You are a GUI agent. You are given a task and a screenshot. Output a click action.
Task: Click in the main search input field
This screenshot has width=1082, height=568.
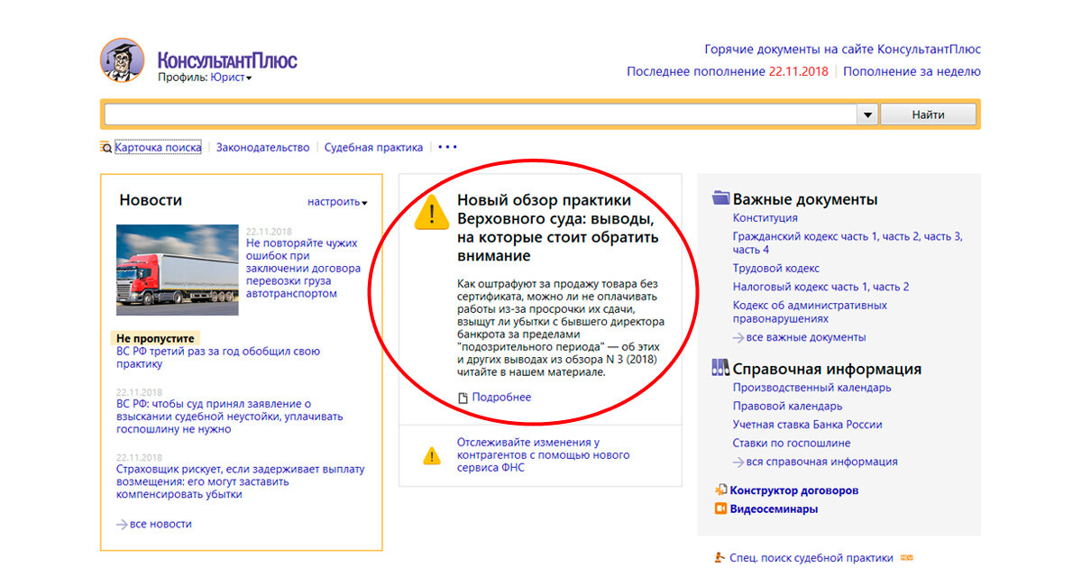[481, 115]
